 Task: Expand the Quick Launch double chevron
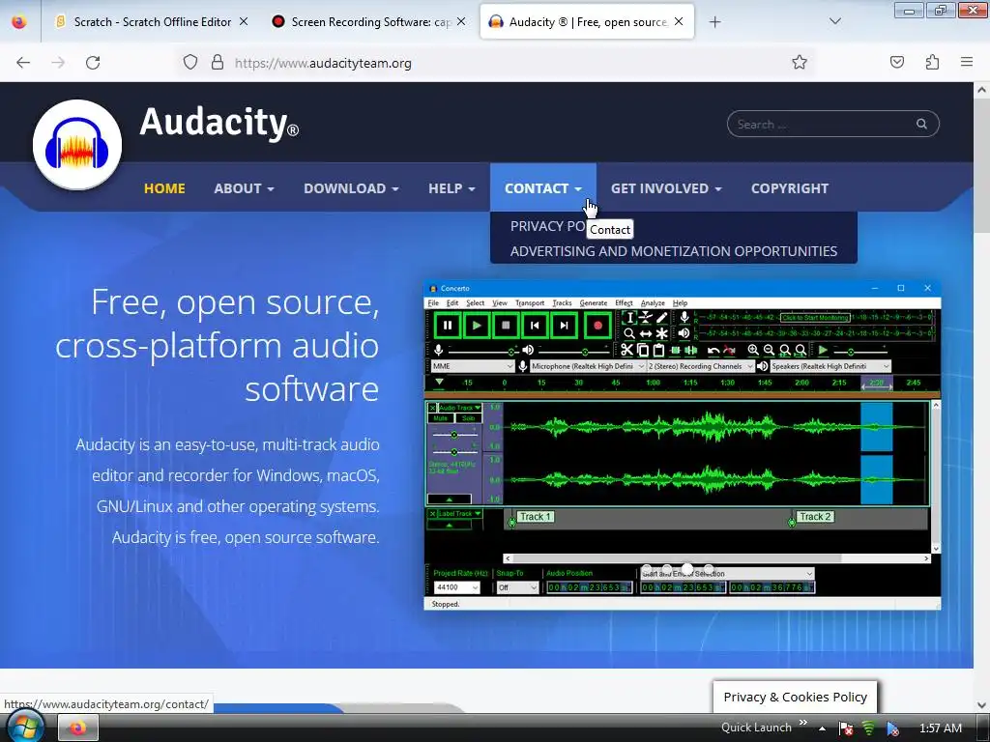[x=803, y=723]
